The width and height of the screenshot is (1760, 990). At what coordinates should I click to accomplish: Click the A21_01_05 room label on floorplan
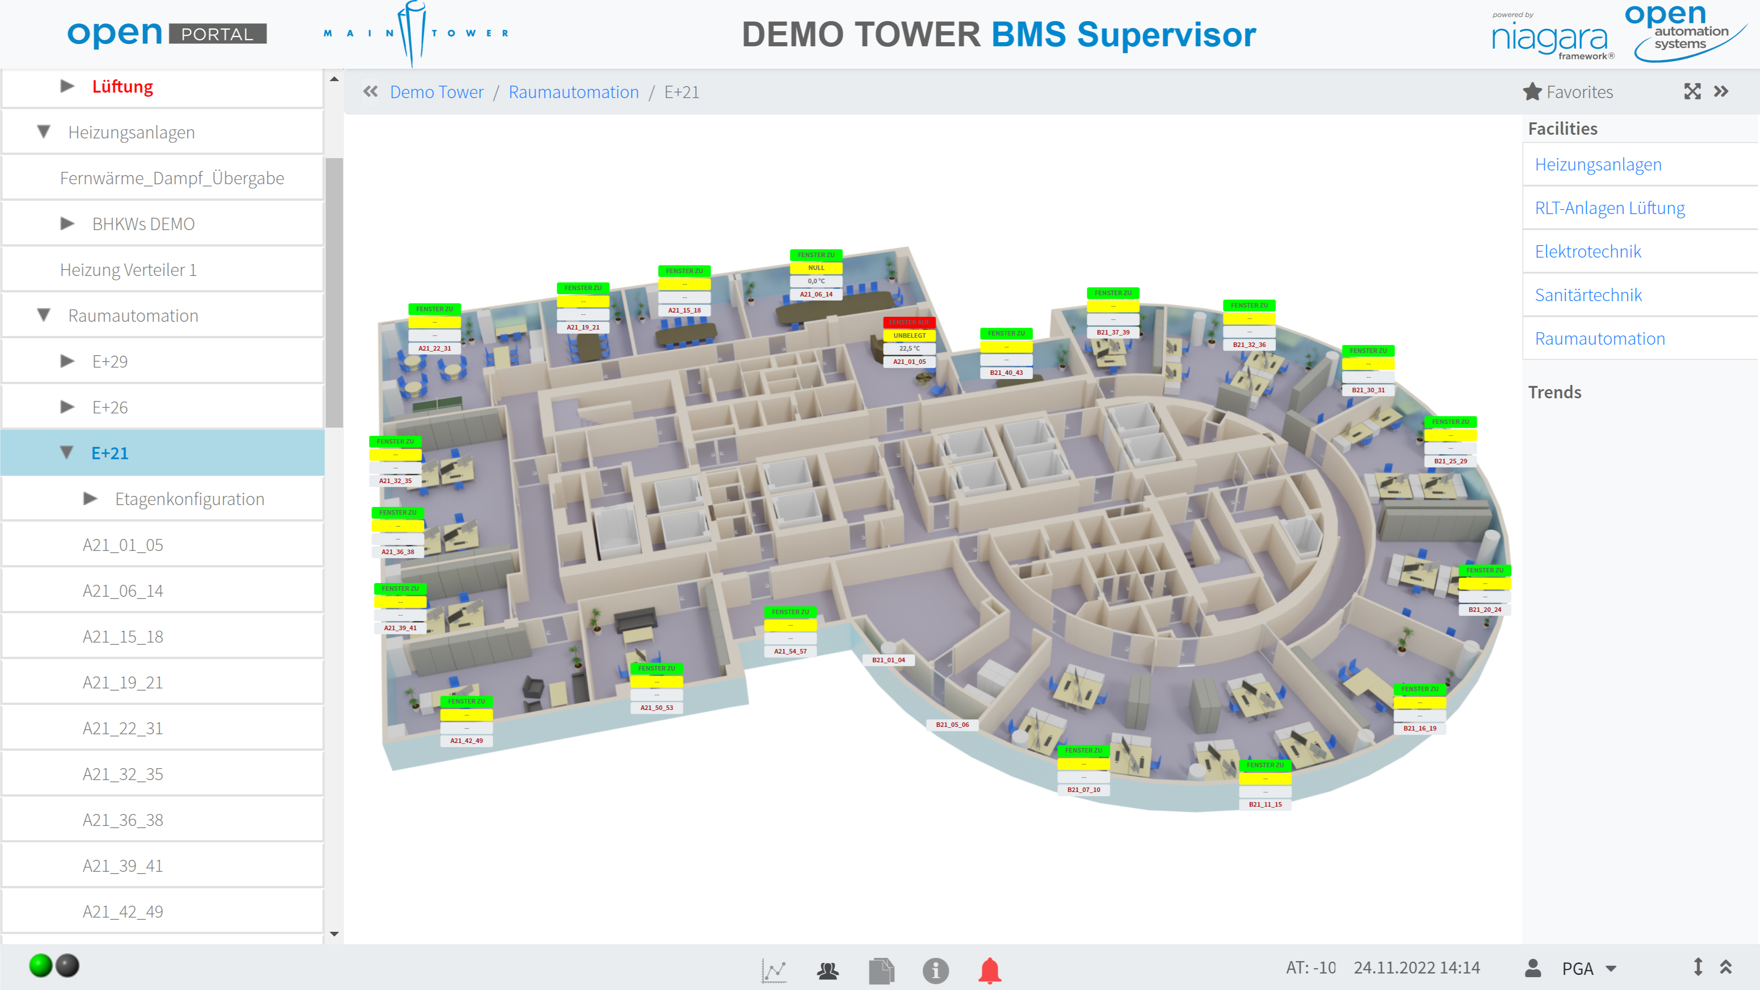click(909, 362)
